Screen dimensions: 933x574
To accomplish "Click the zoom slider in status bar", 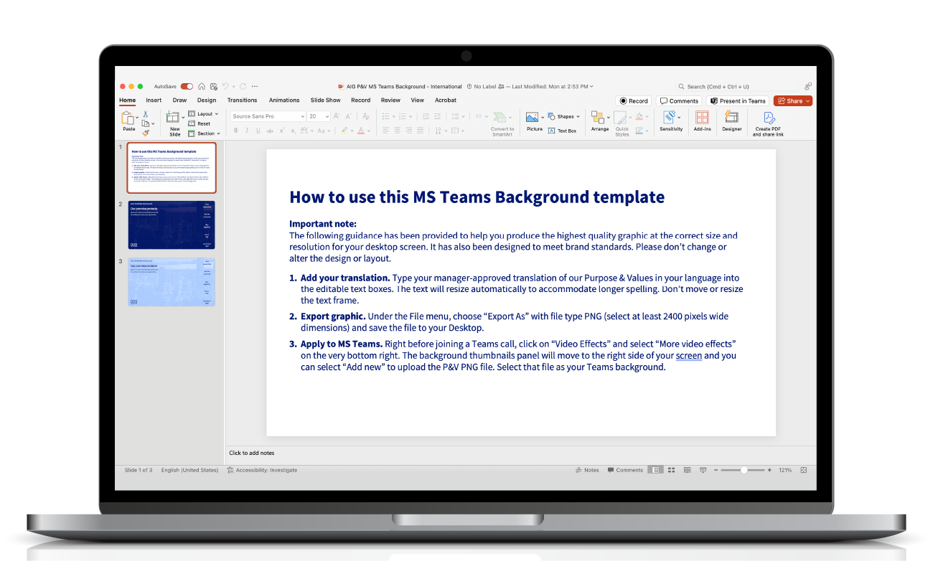I will click(742, 470).
